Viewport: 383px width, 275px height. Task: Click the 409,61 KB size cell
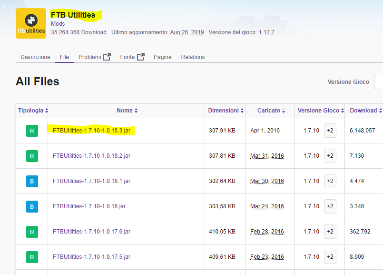click(222, 257)
